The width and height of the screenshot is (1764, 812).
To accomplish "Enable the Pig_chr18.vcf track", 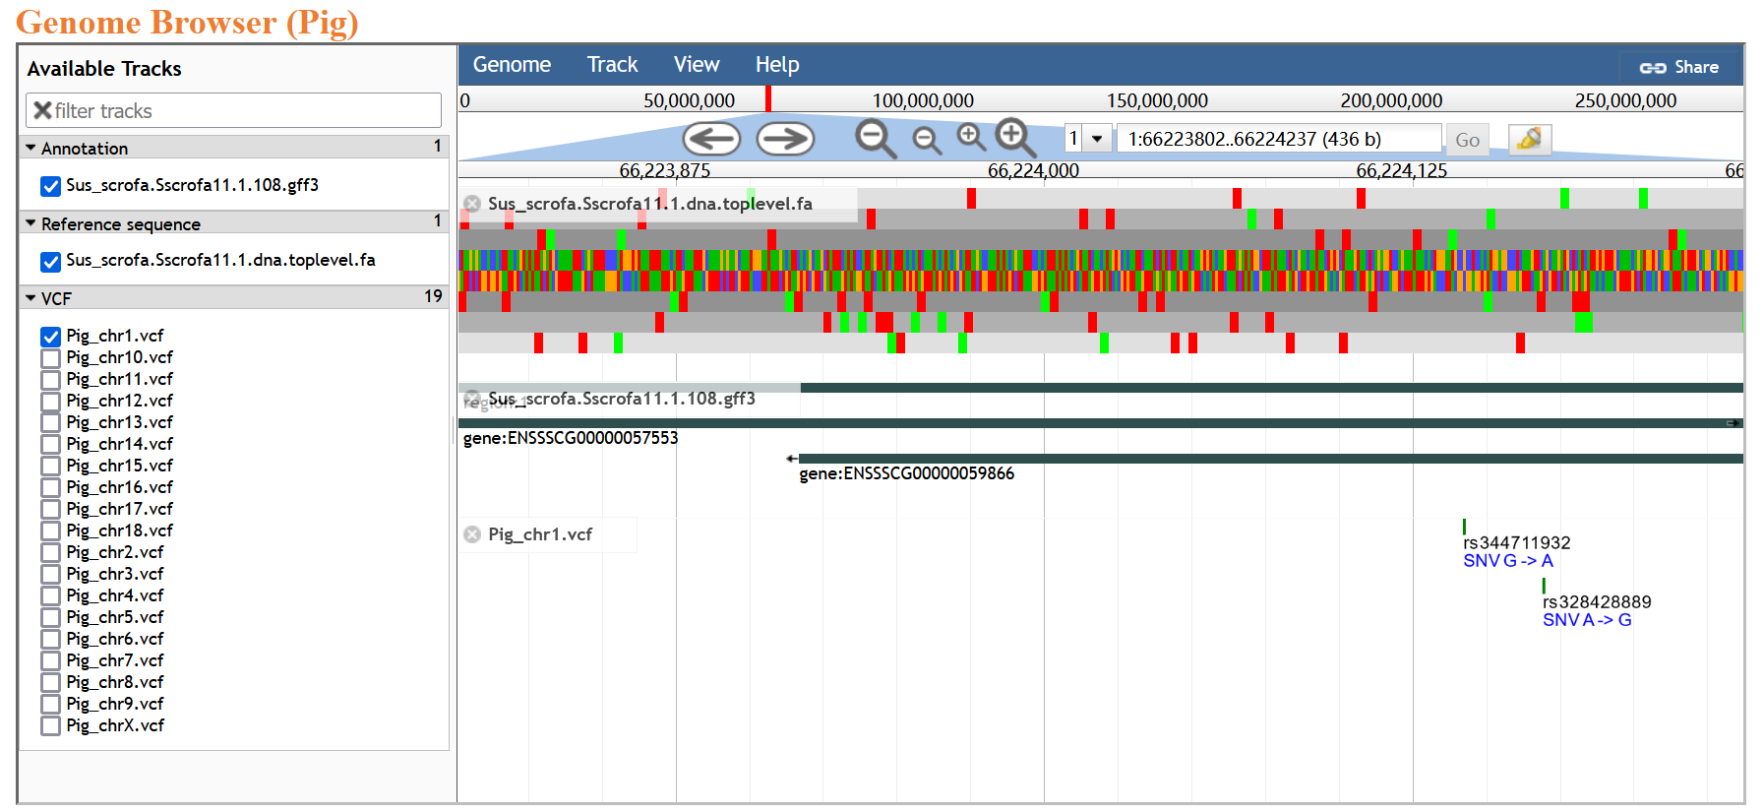I will [51, 531].
